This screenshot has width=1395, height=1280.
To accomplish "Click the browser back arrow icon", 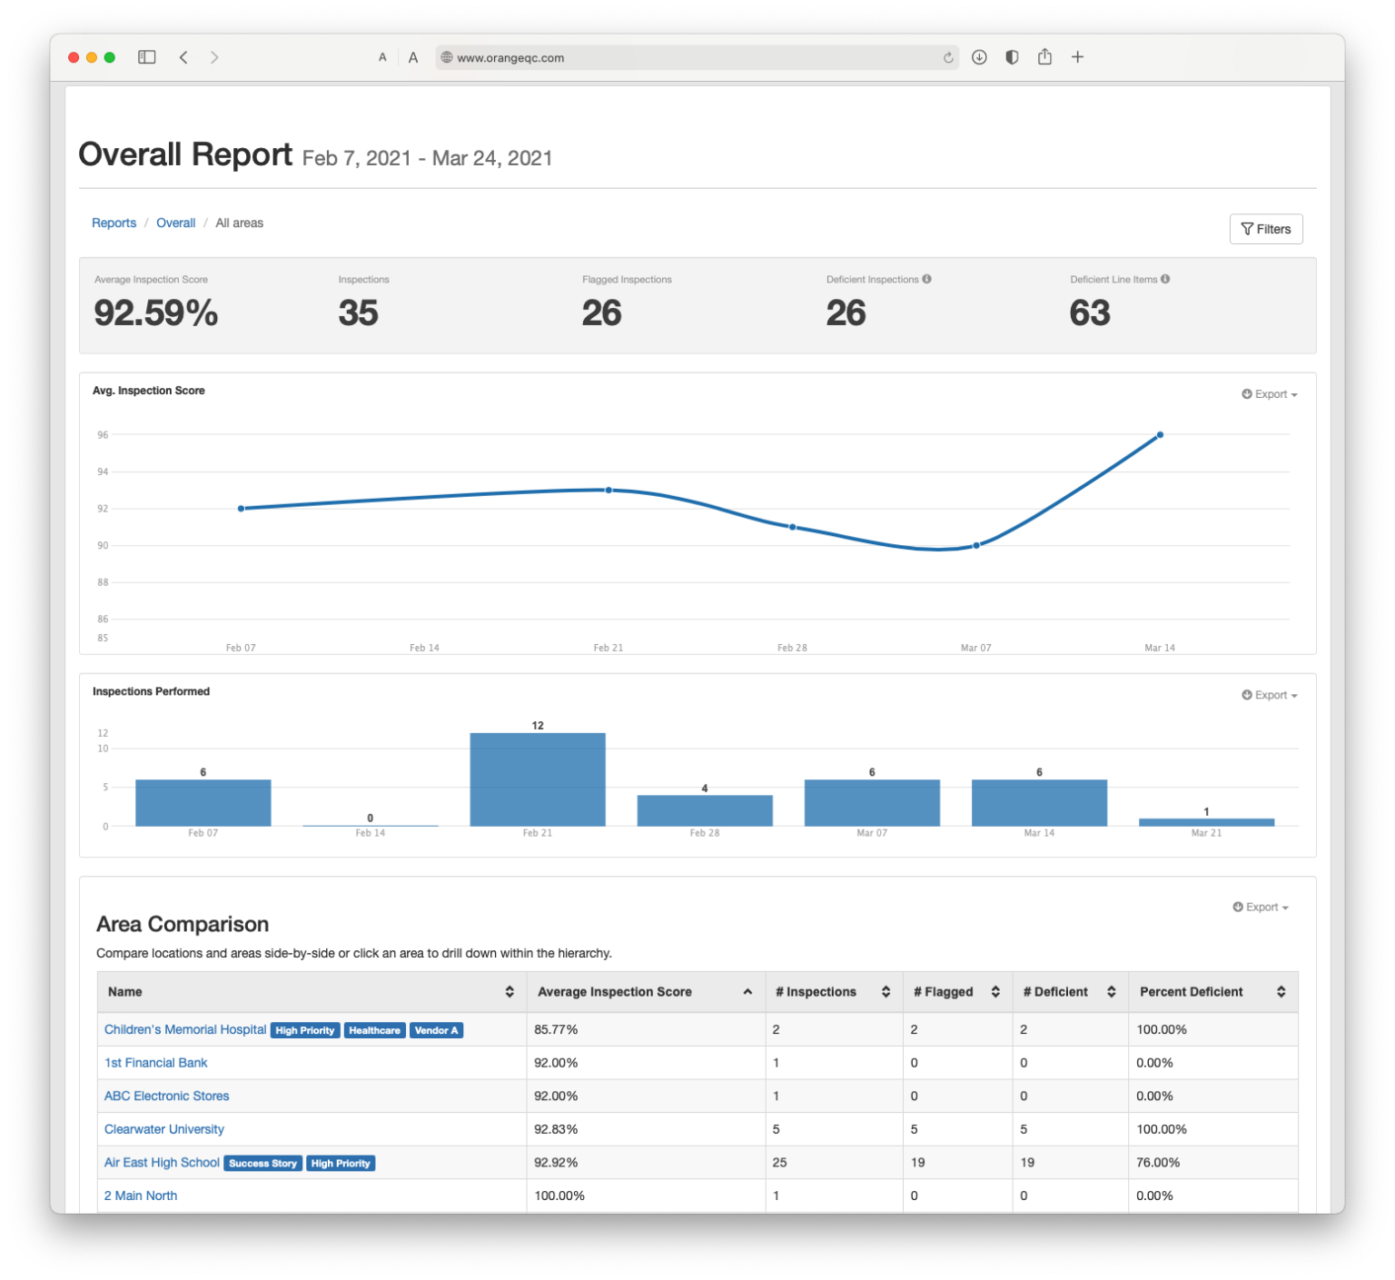I will [x=183, y=56].
